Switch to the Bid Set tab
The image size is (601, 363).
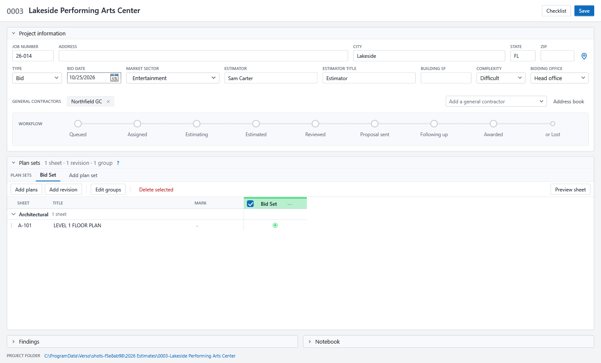pos(48,175)
